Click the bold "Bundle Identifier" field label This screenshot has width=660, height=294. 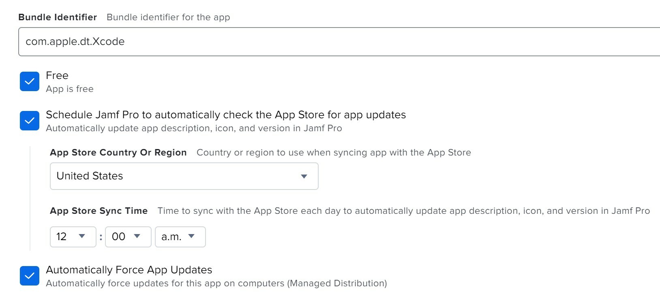tap(58, 17)
